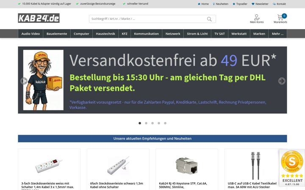The width and height of the screenshot is (305, 190).
Task: Go to next banner slide arrow
Action: click(x=282, y=81)
